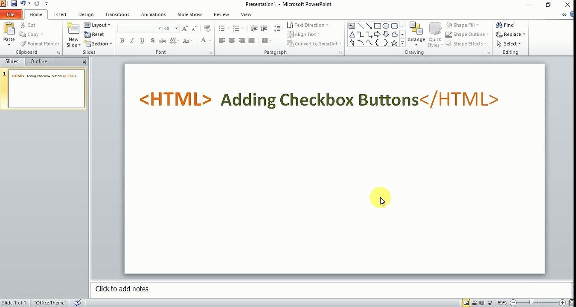The width and height of the screenshot is (576, 307).
Task: Undo the last action
Action: click(x=23, y=4)
